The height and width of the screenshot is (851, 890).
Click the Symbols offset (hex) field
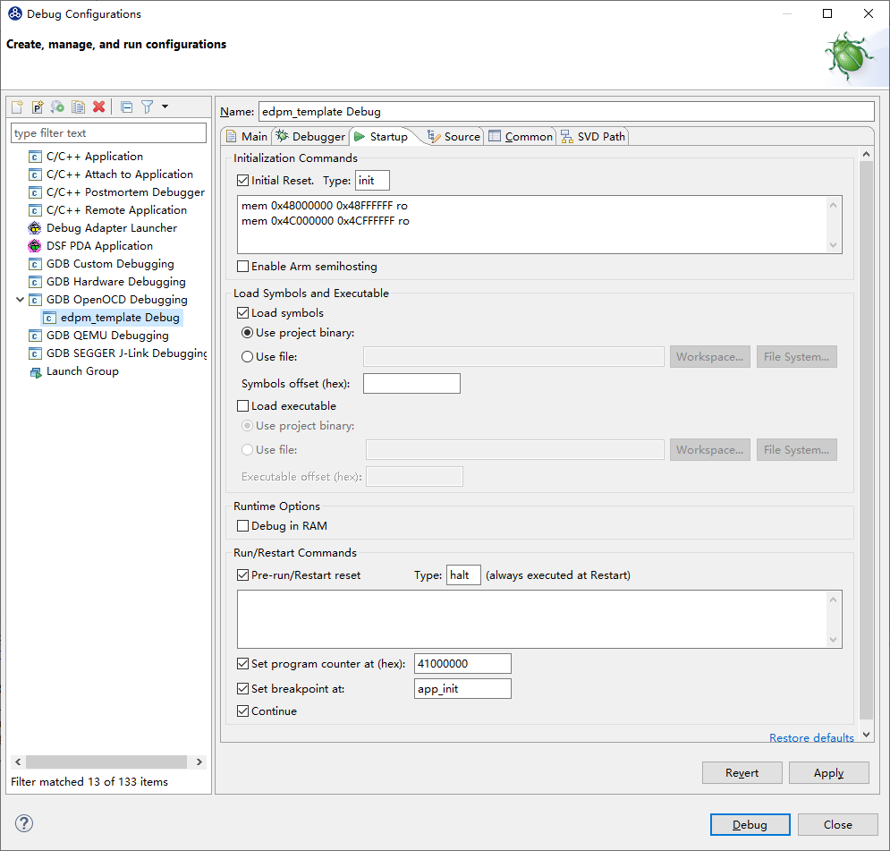pyautogui.click(x=411, y=383)
